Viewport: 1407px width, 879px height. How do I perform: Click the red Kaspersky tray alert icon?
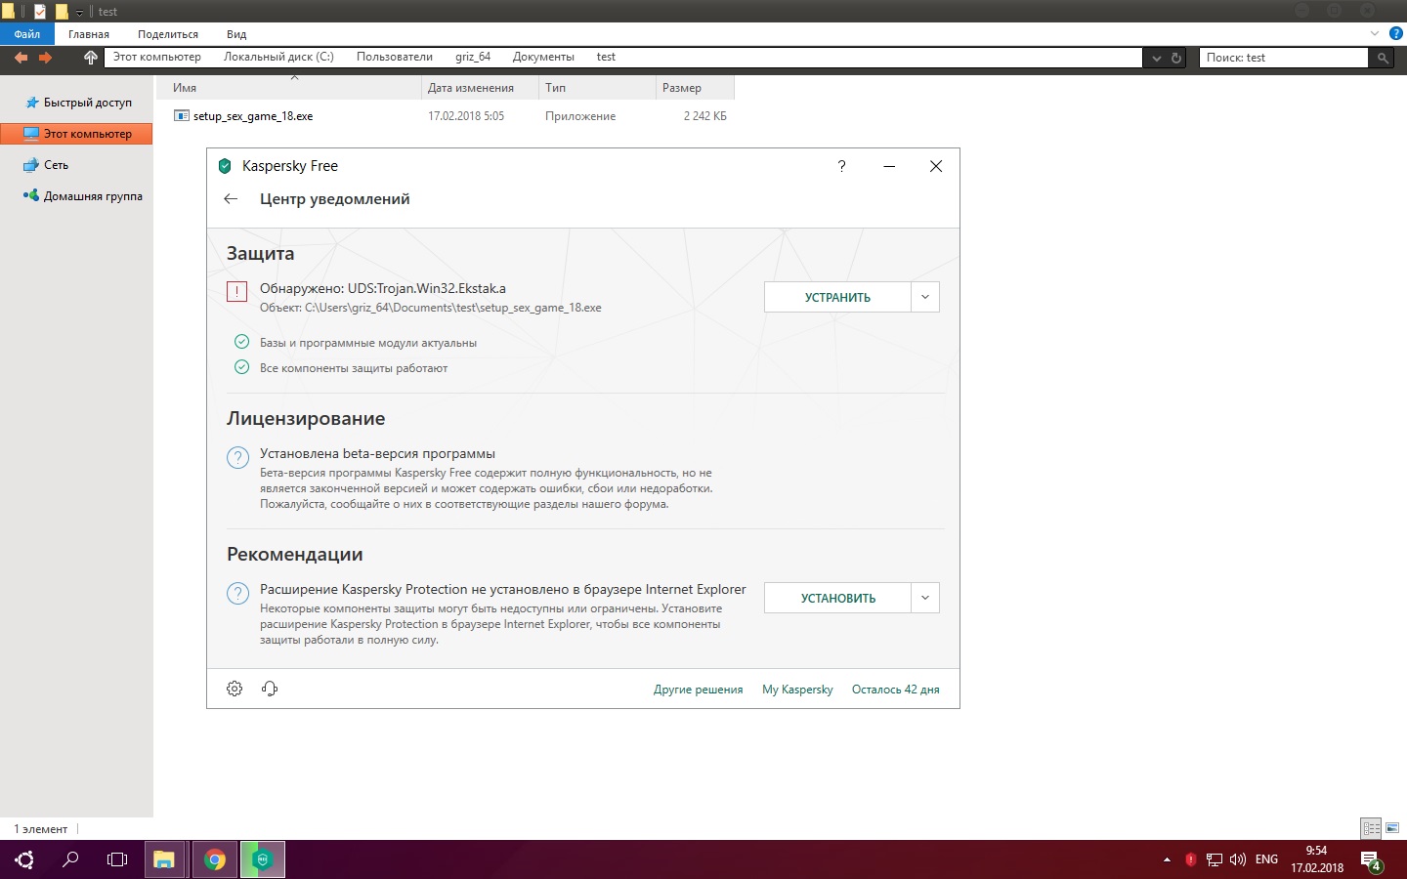pyautogui.click(x=1190, y=859)
